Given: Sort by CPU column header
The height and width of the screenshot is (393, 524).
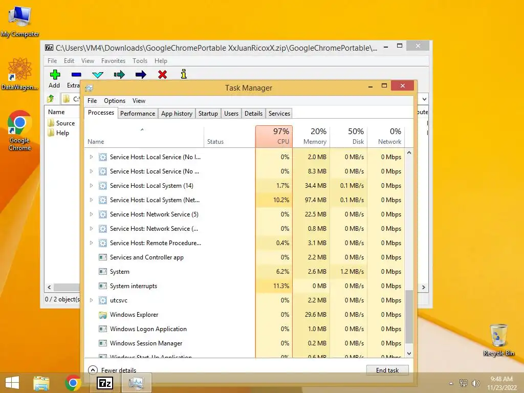Looking at the screenshot, I should click(x=274, y=136).
